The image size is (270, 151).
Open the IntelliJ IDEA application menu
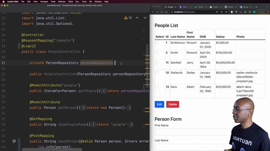[x=13, y=2]
